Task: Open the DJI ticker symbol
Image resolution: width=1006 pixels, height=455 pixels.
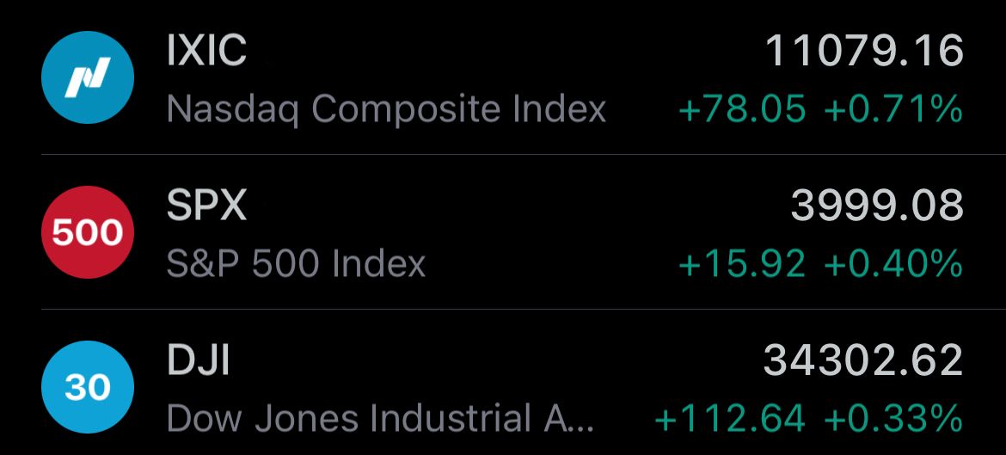Action: point(199,360)
